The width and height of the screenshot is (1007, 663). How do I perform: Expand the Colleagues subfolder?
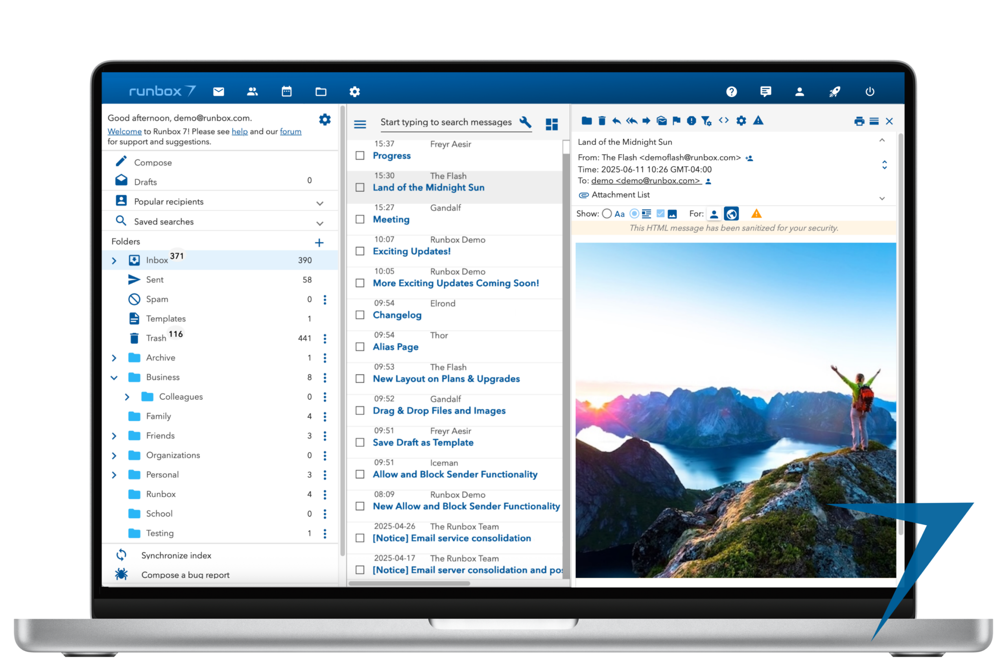127,397
